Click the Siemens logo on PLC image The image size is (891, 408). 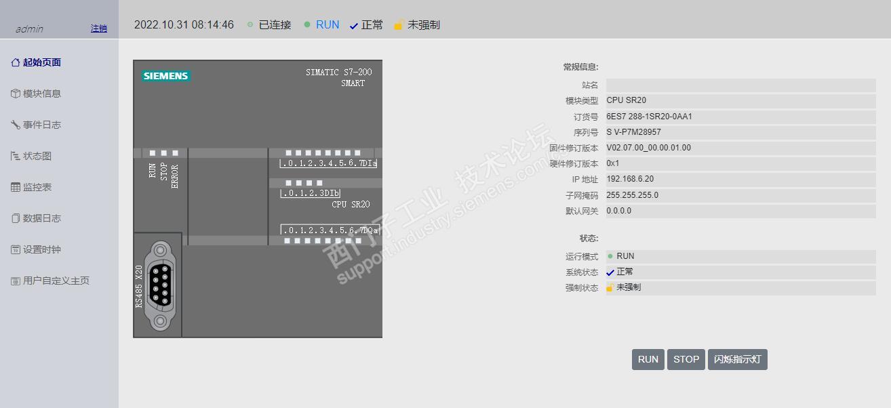[166, 76]
